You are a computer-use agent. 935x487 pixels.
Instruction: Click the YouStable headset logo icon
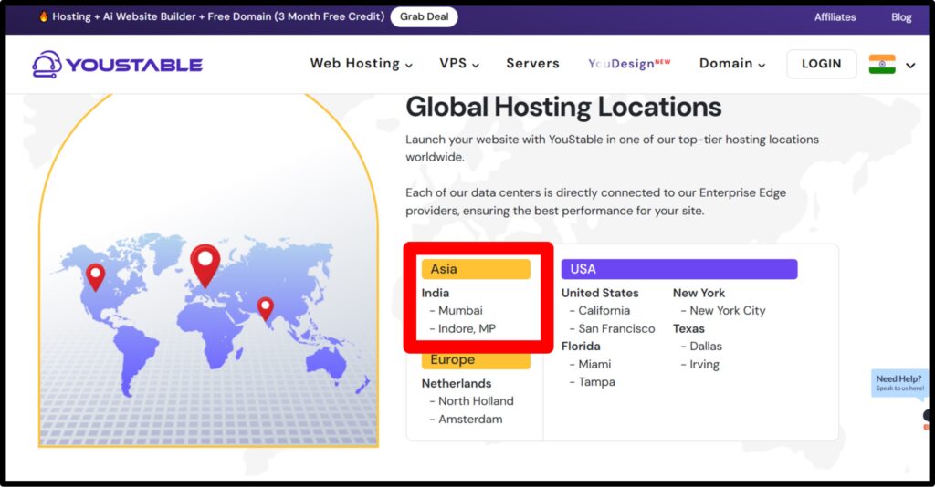tap(47, 65)
